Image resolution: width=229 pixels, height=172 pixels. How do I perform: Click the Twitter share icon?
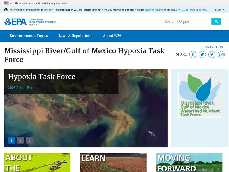pos(202,54)
